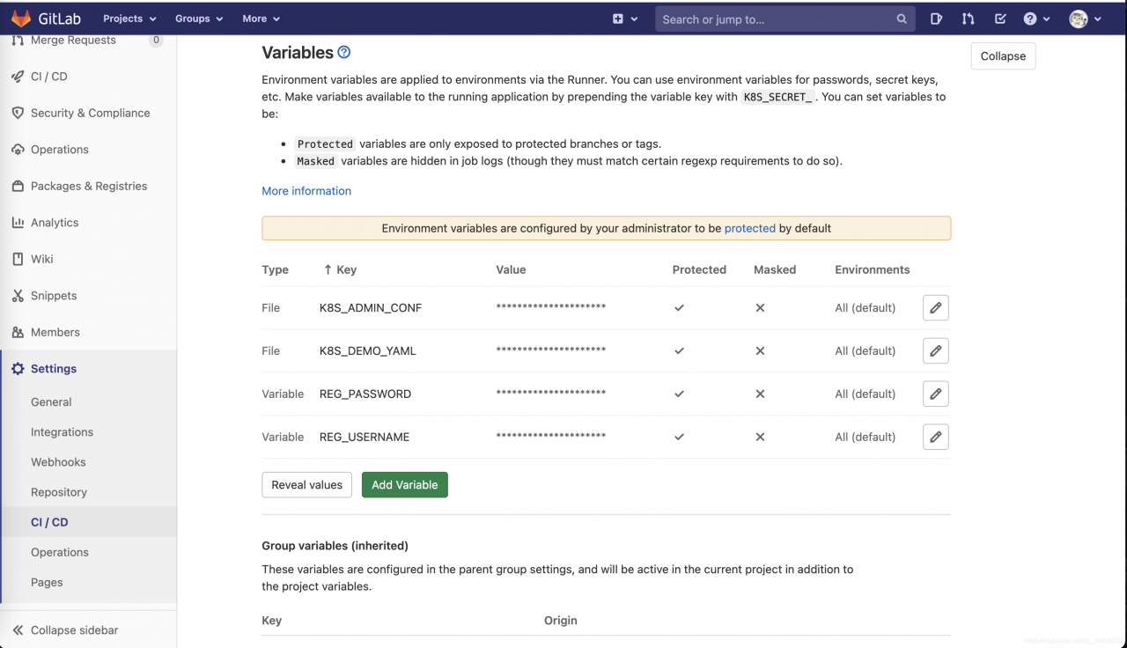Screen dimensions: 1127x648
Task: Collapse sidebar using the double-chevron icon
Action: [18, 630]
